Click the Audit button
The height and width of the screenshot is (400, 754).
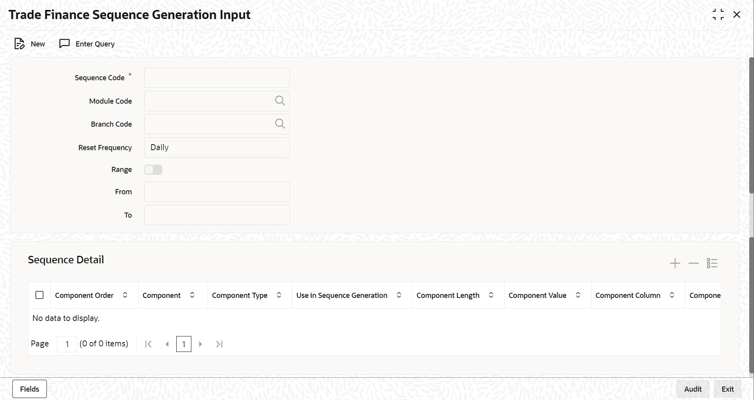tap(692, 389)
